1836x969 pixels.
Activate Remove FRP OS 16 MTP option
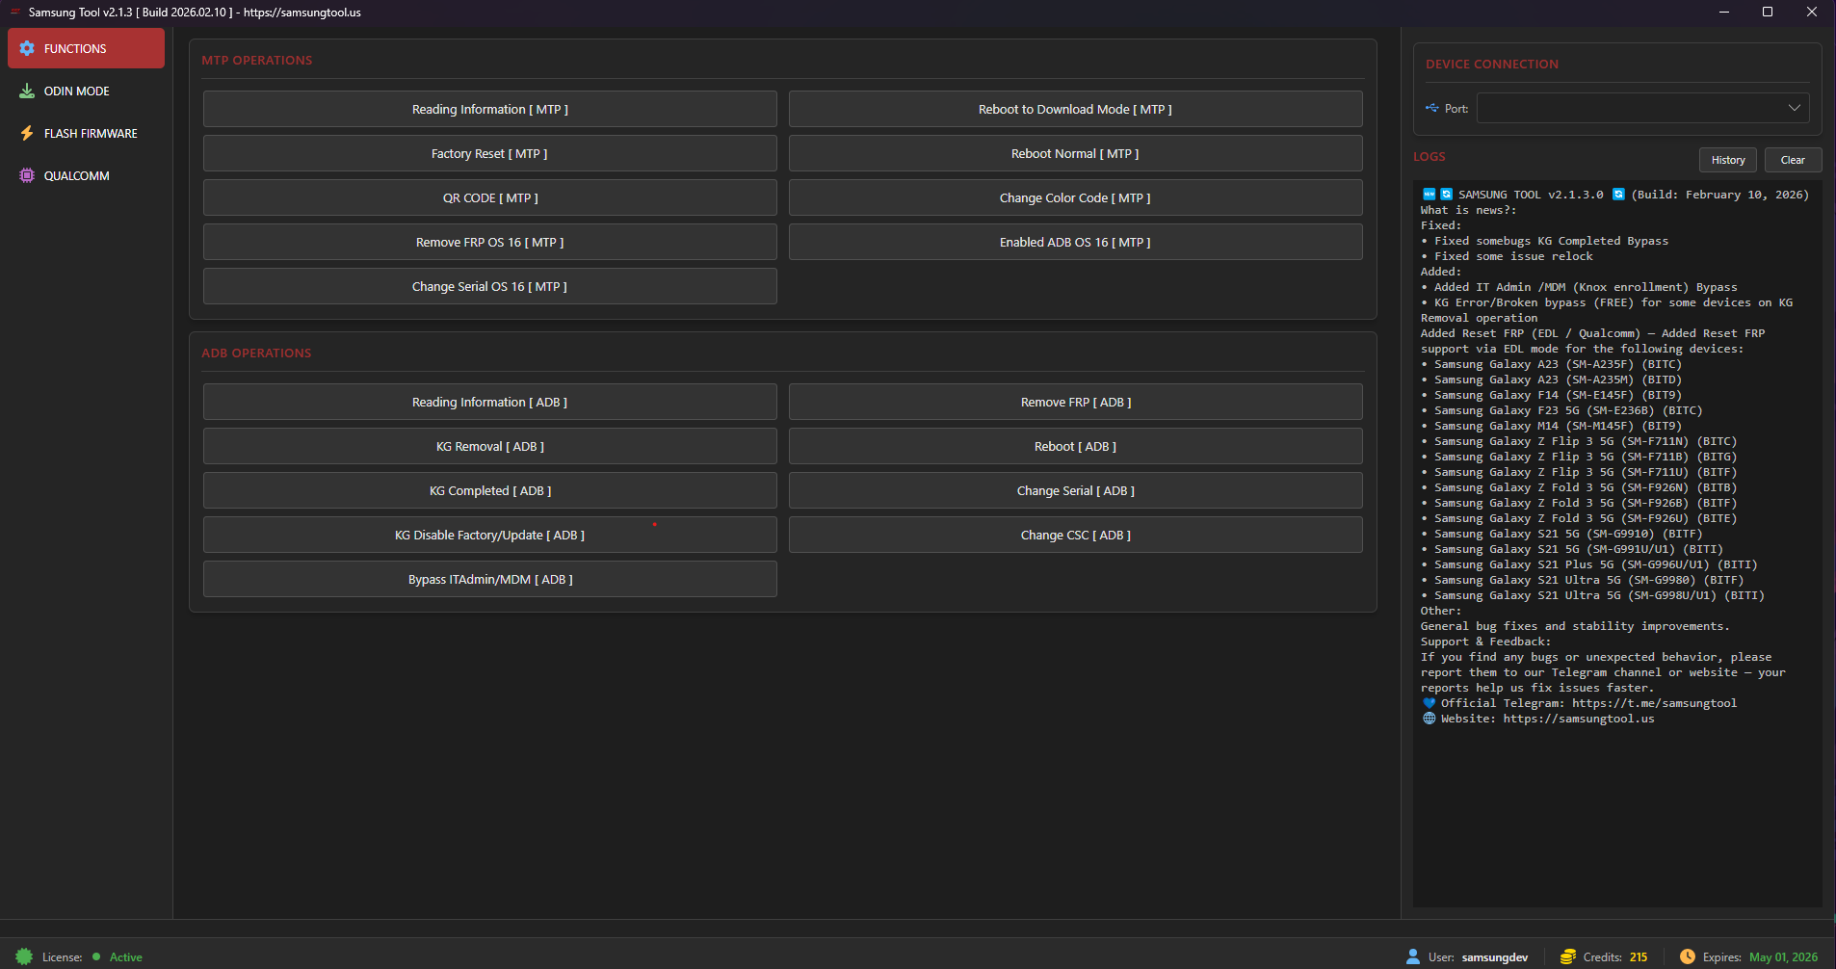(x=489, y=242)
